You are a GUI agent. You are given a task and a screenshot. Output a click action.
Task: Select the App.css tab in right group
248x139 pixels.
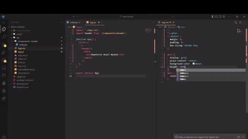(x=166, y=22)
